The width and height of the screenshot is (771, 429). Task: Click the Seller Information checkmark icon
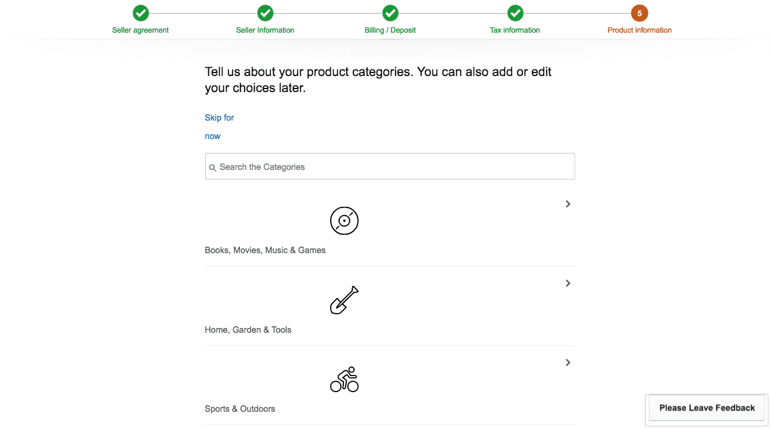[265, 13]
